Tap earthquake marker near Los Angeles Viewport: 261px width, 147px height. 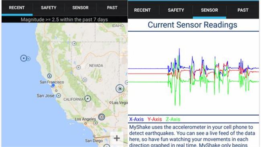click(x=101, y=117)
